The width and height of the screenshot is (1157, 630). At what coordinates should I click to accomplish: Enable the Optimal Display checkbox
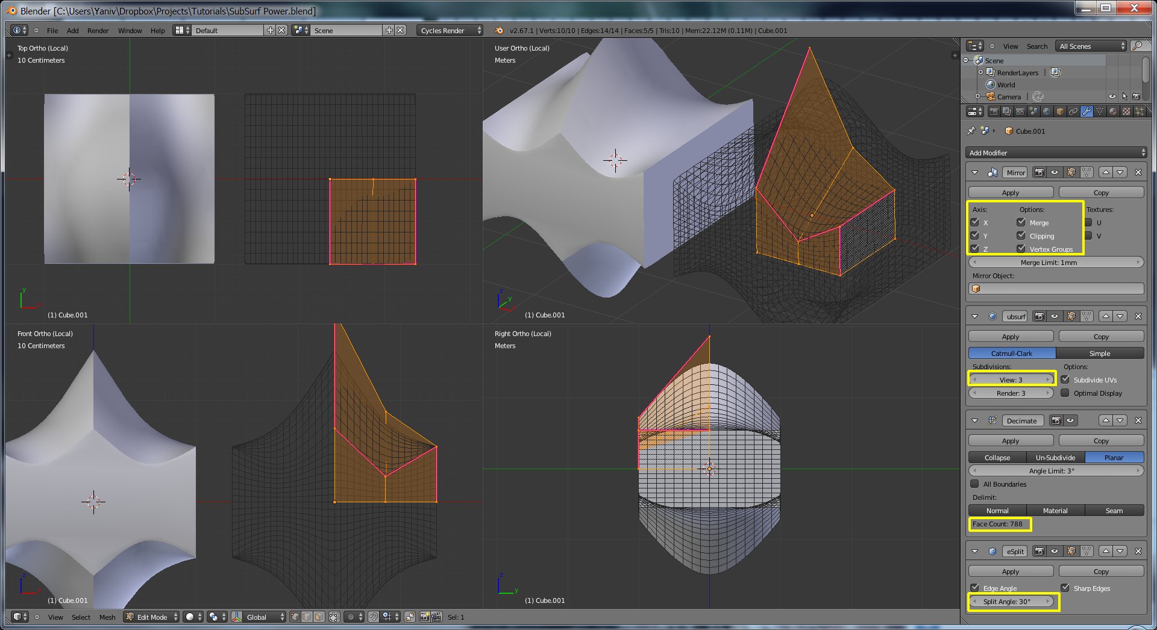pos(1065,393)
